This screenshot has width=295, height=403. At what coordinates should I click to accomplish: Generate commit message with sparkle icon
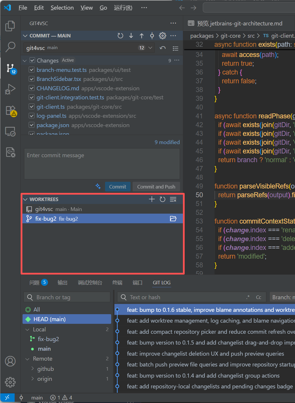[98, 186]
